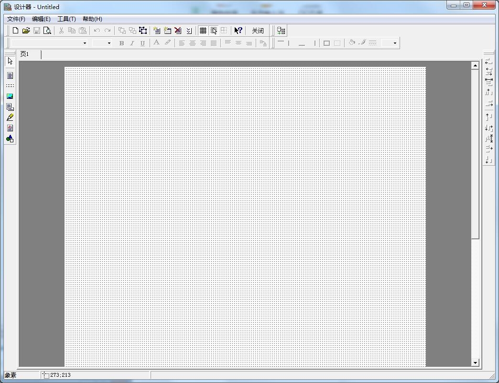Switch to the 页1 tab

(25, 54)
